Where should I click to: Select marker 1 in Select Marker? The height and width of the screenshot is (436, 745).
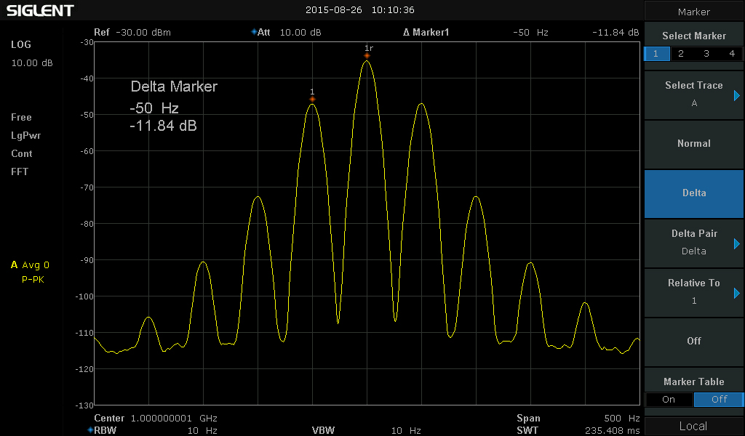click(656, 54)
